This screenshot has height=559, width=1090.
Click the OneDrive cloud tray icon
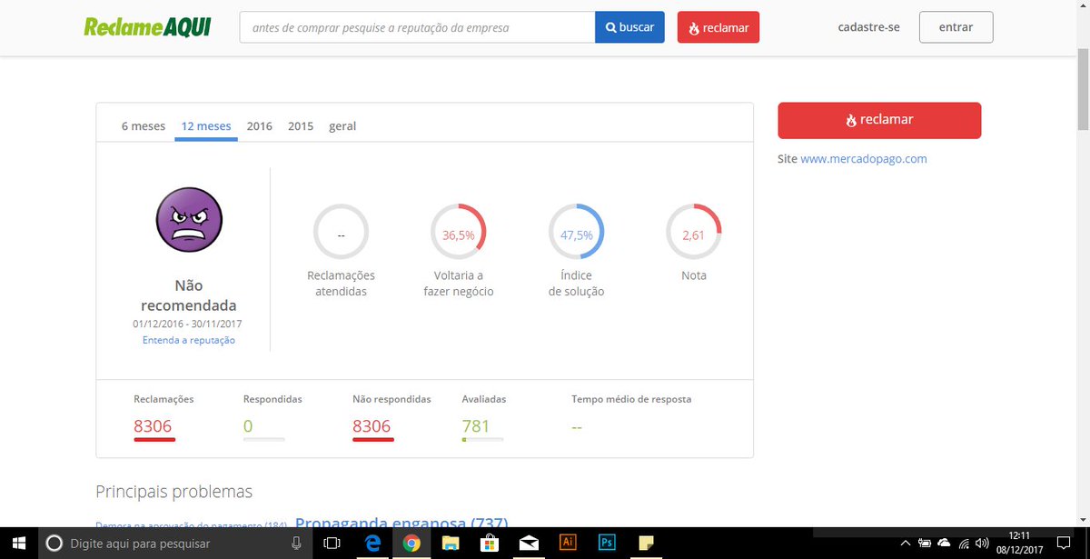pyautogui.click(x=945, y=543)
